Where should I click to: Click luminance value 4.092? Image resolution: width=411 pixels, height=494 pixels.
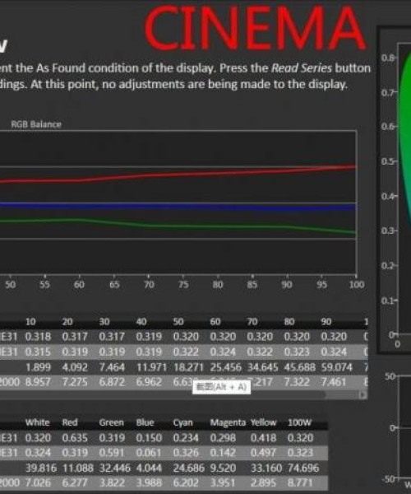[x=75, y=367]
